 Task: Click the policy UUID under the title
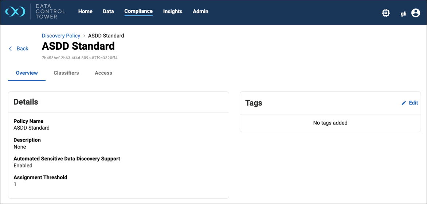[x=80, y=58]
